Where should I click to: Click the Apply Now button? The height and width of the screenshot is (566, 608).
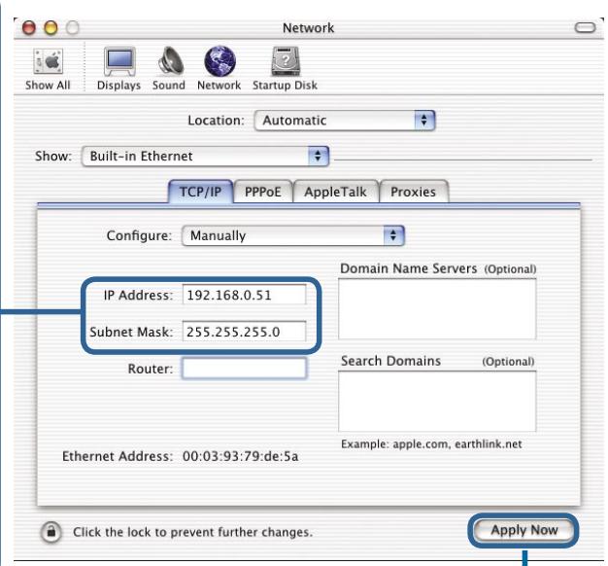point(524,530)
